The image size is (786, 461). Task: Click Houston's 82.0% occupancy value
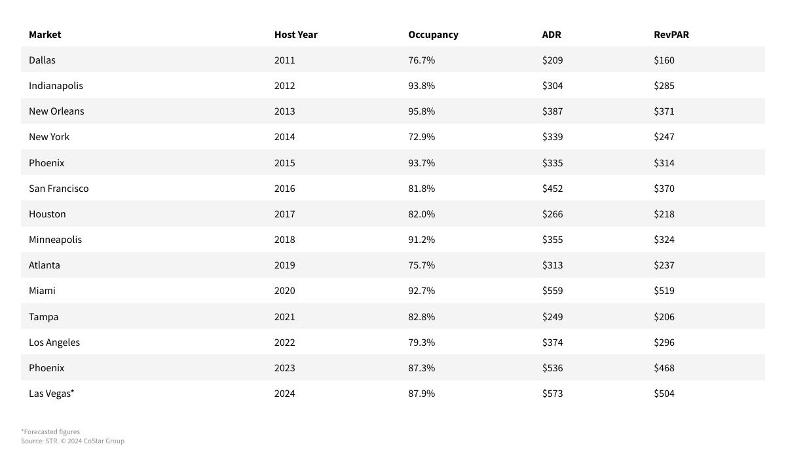click(421, 214)
